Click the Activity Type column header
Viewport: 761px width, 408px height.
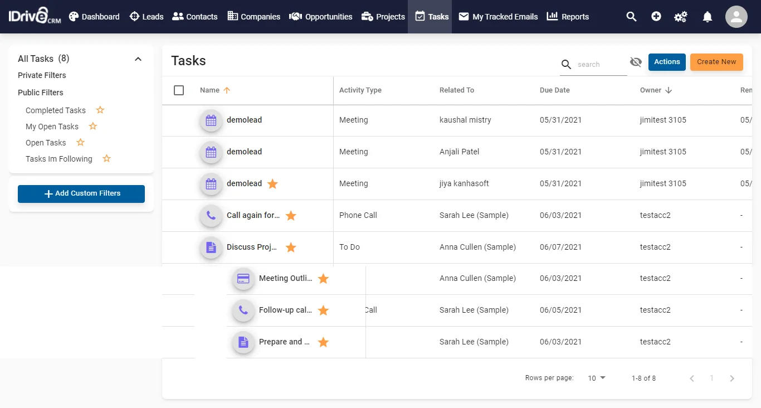(x=360, y=90)
